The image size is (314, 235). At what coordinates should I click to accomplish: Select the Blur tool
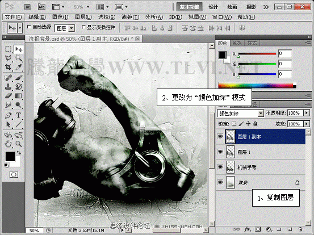click(x=8, y=104)
